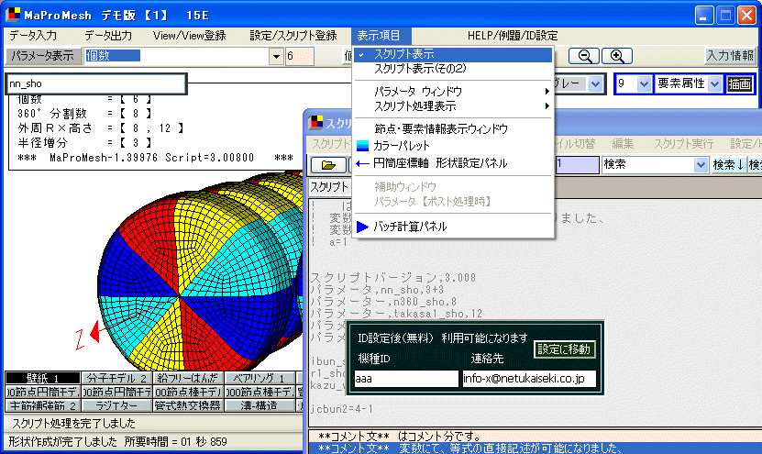The width and height of the screenshot is (762, 454).
Task: Open the 検索 combo box dropdown
Action: [701, 165]
